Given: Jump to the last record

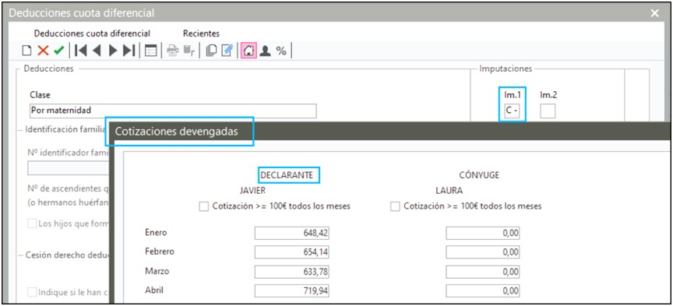Looking at the screenshot, I should point(129,51).
